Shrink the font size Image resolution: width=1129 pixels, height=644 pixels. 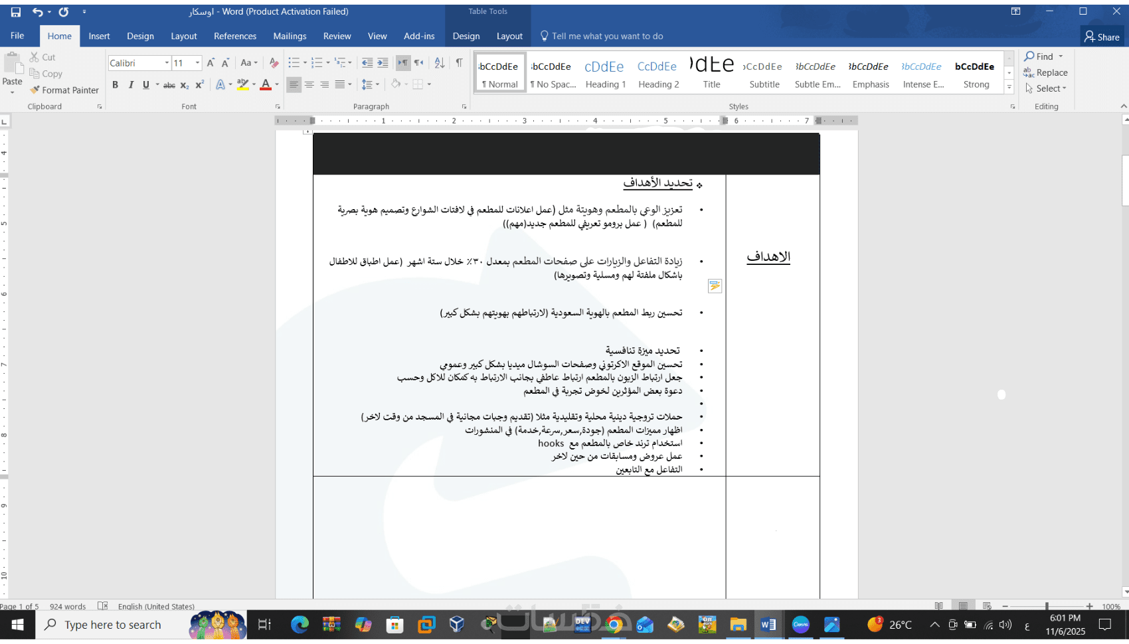[226, 63]
